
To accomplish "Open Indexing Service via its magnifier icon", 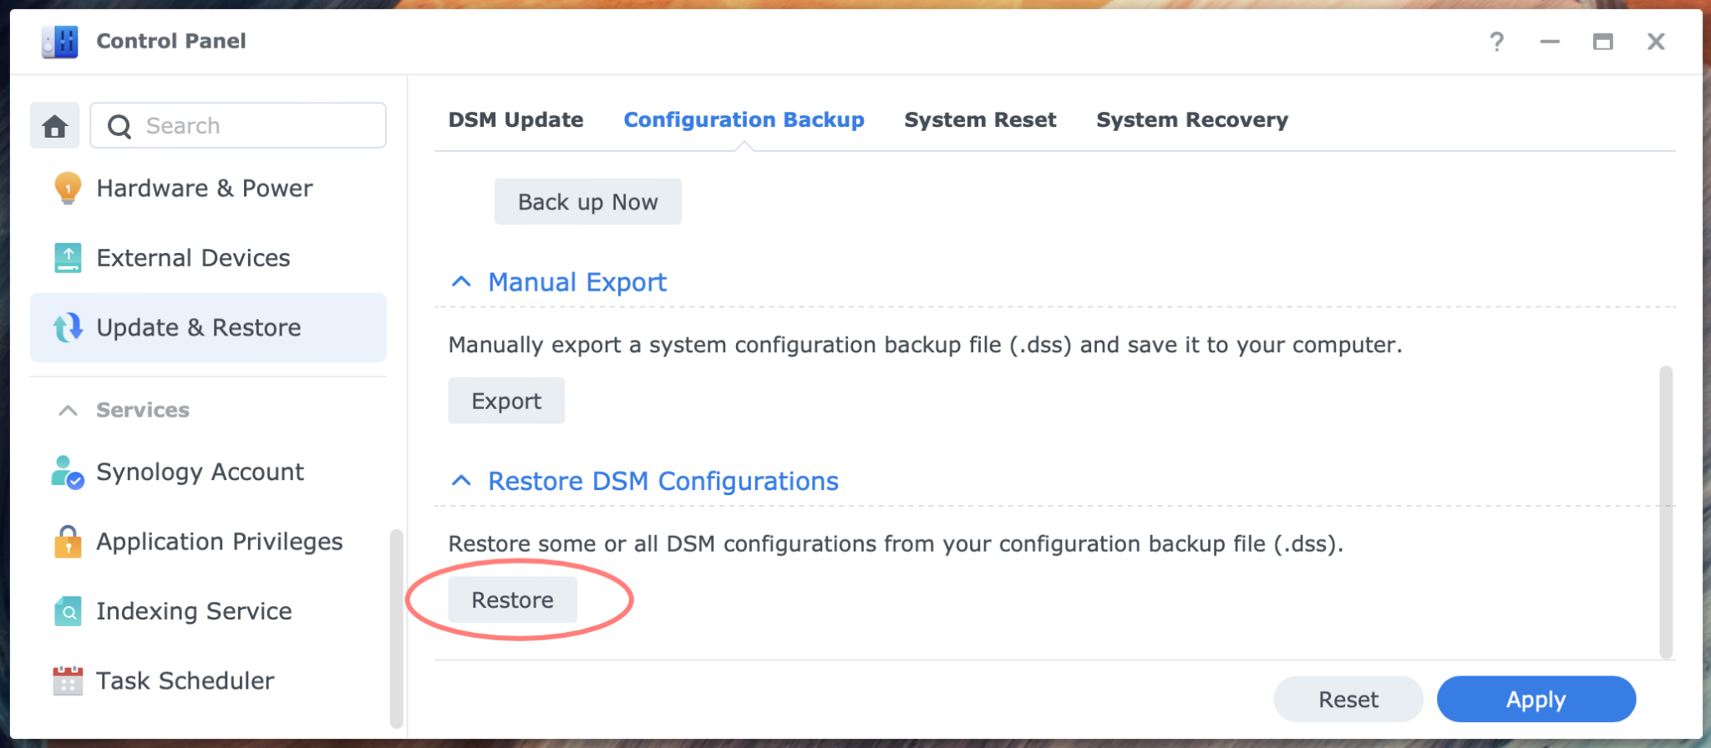I will point(67,610).
